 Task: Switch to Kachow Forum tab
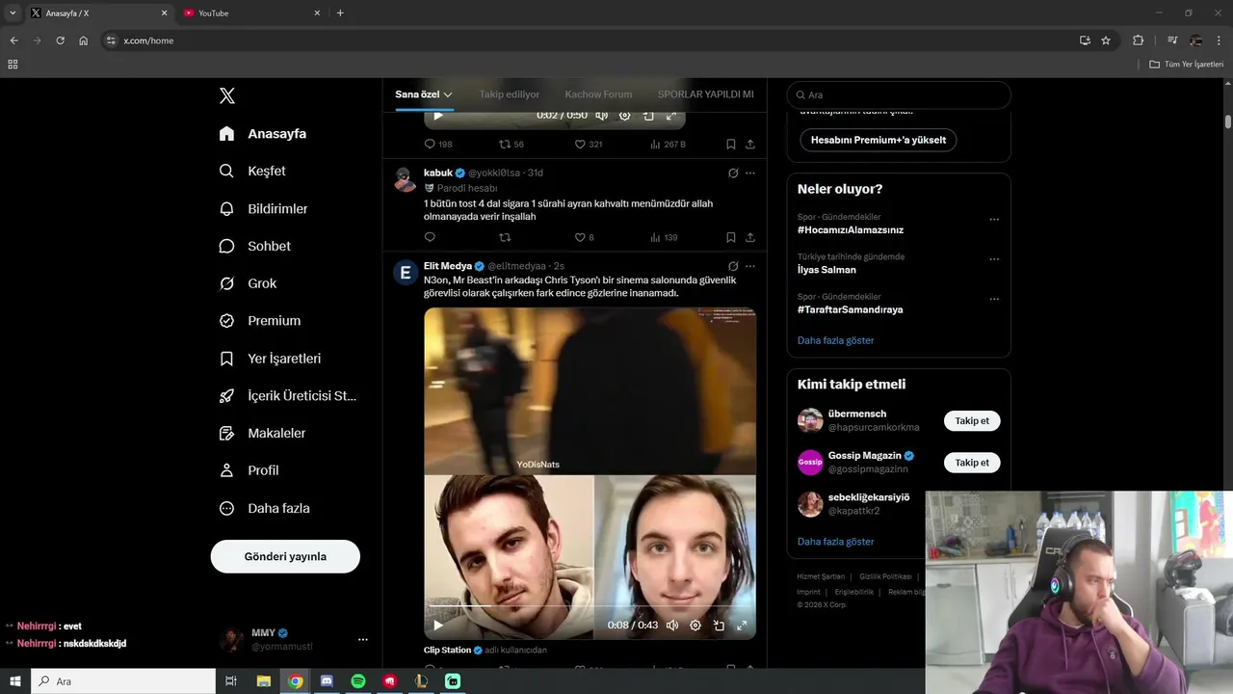(598, 94)
